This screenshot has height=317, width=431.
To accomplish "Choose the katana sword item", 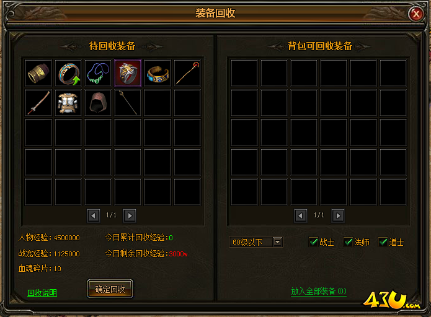I will click(x=38, y=103).
